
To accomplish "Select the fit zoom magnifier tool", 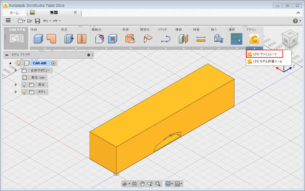I will coord(158,184).
